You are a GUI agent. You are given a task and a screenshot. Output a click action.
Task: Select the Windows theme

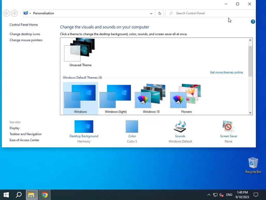pos(81,98)
